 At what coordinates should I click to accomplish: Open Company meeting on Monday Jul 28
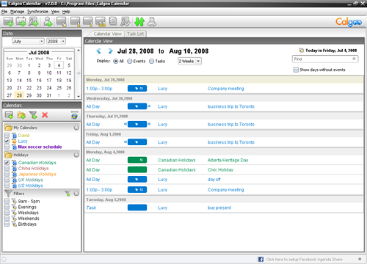click(x=226, y=89)
